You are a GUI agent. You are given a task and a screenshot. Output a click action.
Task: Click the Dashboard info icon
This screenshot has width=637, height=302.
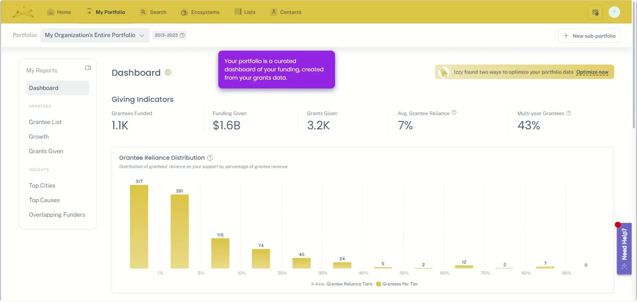[168, 72]
